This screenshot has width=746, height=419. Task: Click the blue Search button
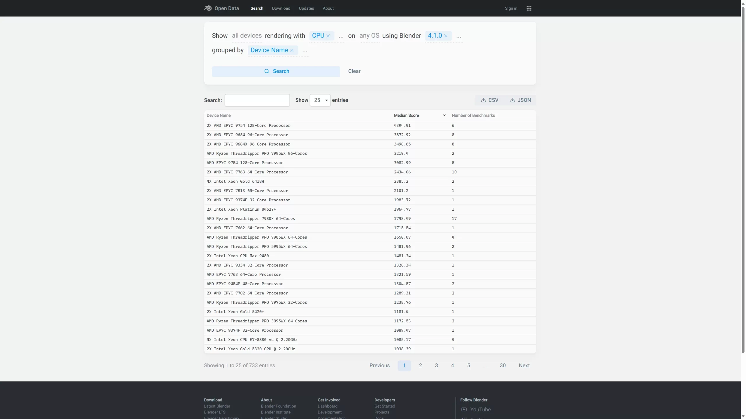(x=276, y=71)
